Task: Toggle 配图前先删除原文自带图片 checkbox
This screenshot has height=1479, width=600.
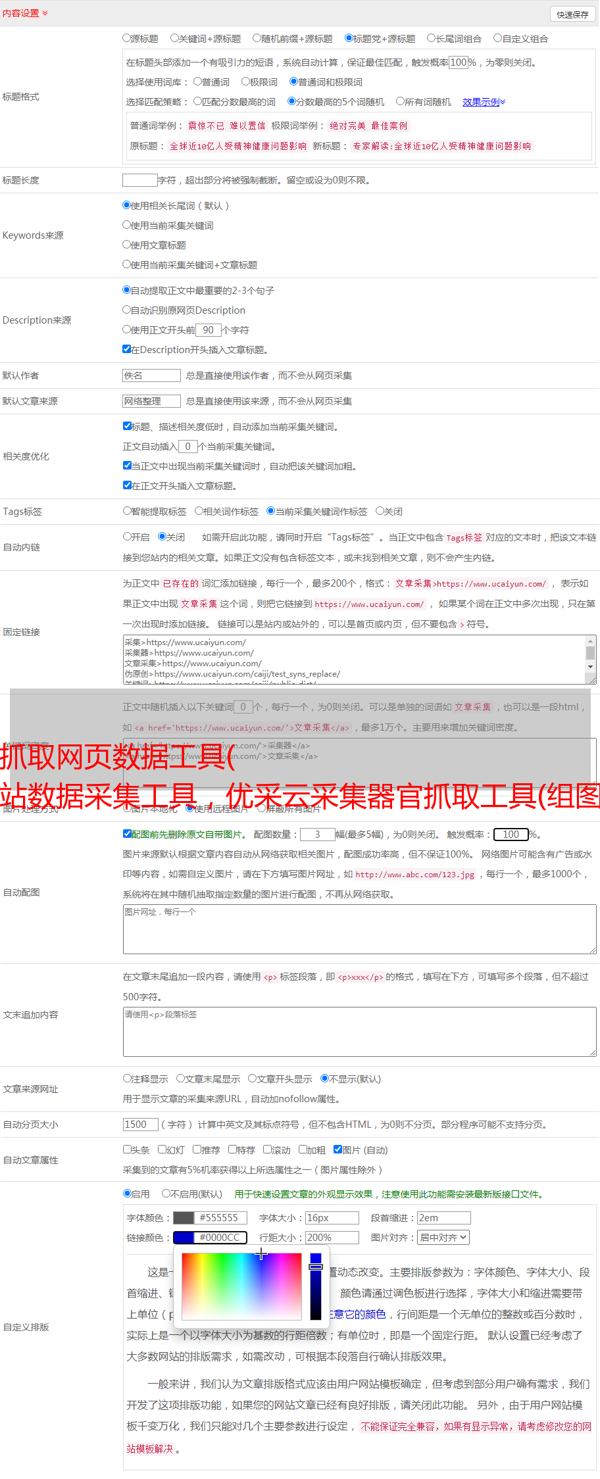Action: [x=127, y=834]
